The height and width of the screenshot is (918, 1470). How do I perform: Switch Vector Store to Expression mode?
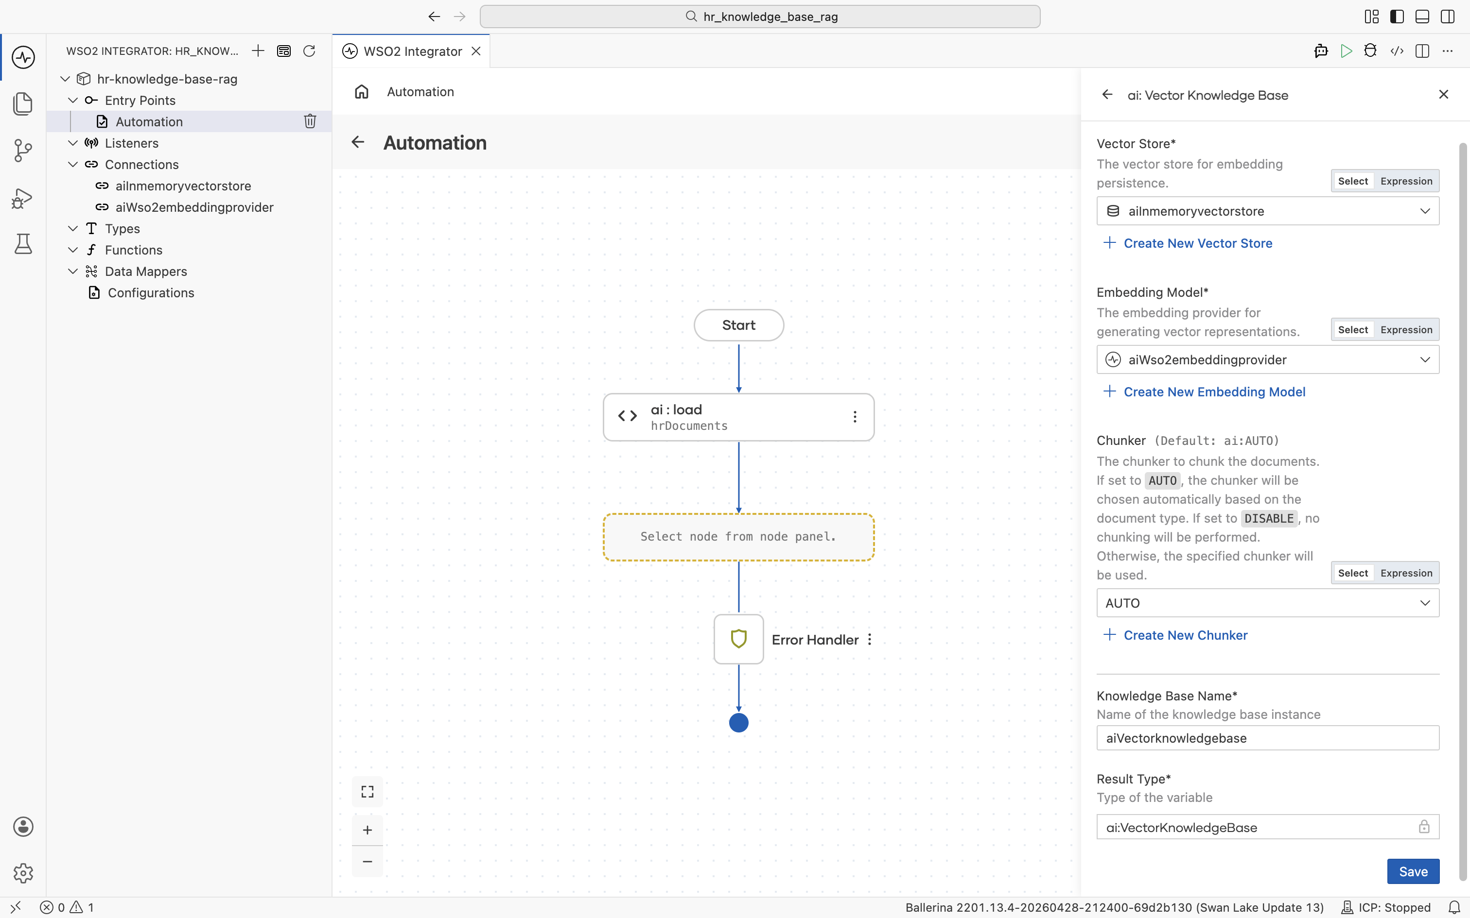pos(1406,181)
